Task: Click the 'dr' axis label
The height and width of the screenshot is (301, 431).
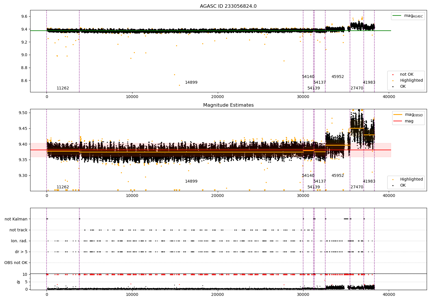Action: tap(19, 282)
